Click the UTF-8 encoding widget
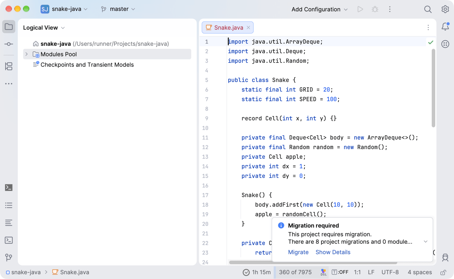Viewport: 454px width, 279px height. [x=390, y=272]
